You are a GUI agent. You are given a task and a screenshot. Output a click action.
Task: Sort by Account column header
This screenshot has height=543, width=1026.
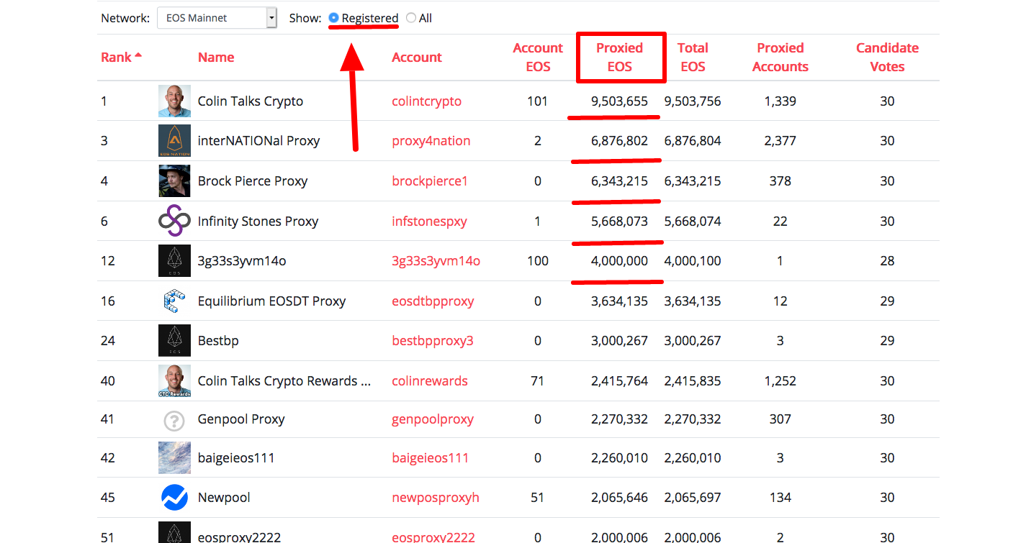417,57
